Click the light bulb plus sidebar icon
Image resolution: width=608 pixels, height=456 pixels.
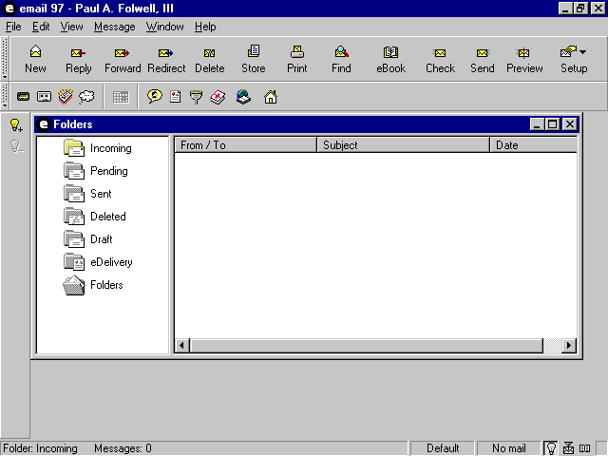coord(15,125)
